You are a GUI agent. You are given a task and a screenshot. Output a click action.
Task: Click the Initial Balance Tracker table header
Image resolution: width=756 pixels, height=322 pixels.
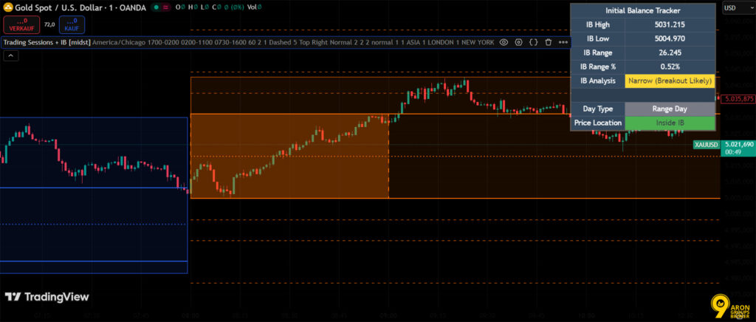tap(643, 10)
